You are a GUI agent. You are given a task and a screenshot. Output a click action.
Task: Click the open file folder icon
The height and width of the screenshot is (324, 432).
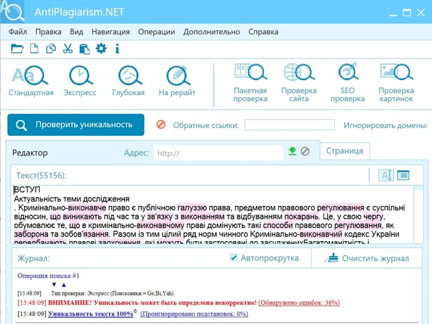pyautogui.click(x=17, y=49)
